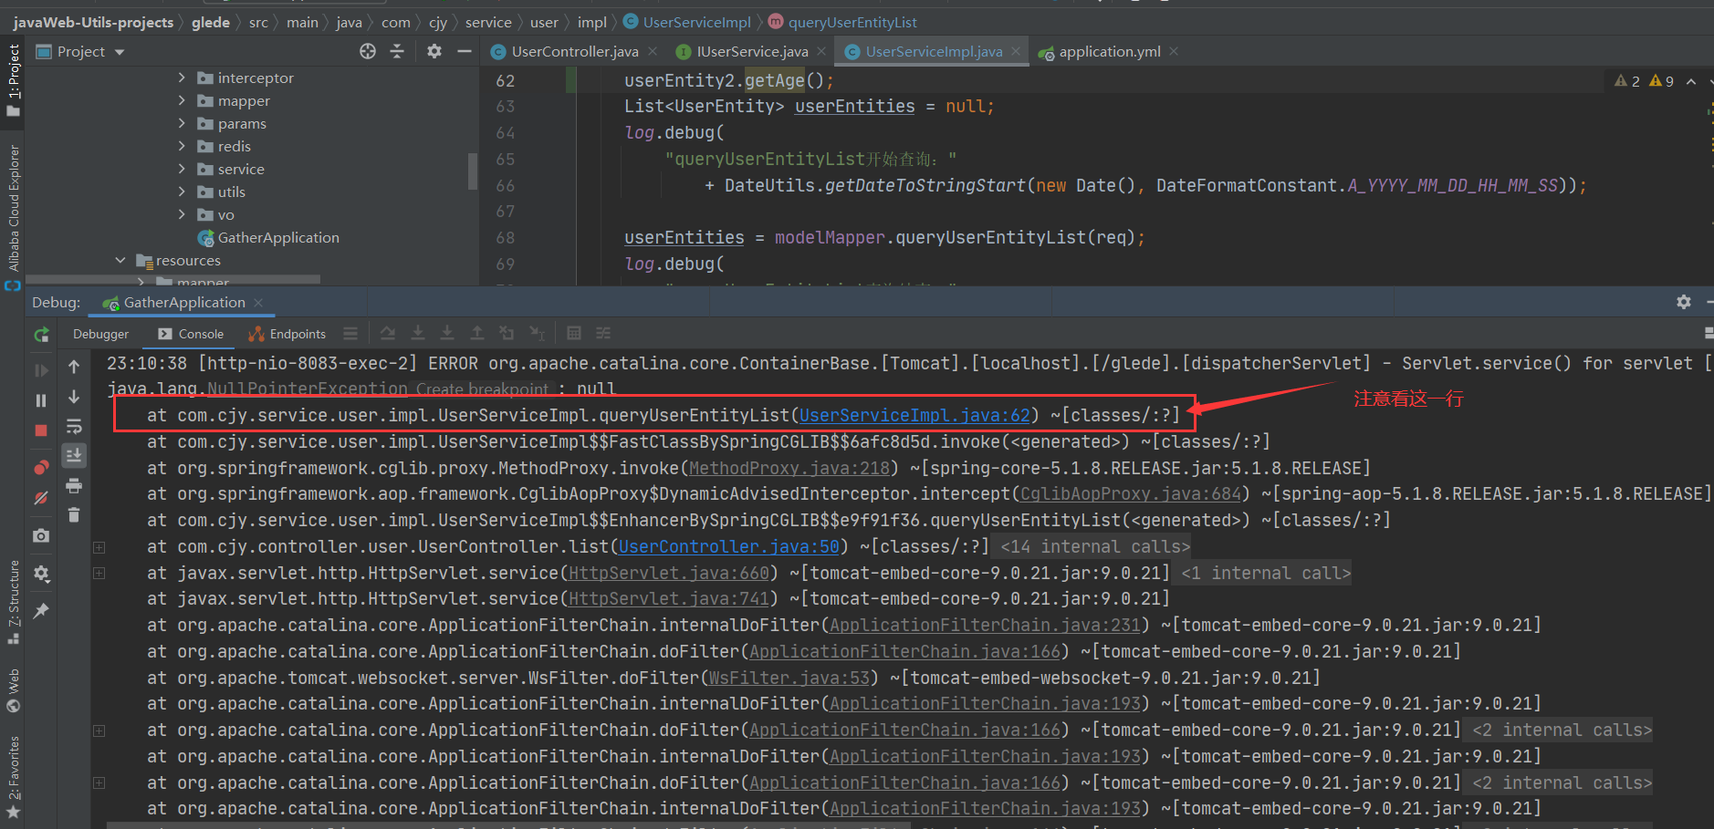Collapse the resources folder
The image size is (1714, 829).
tap(120, 260)
